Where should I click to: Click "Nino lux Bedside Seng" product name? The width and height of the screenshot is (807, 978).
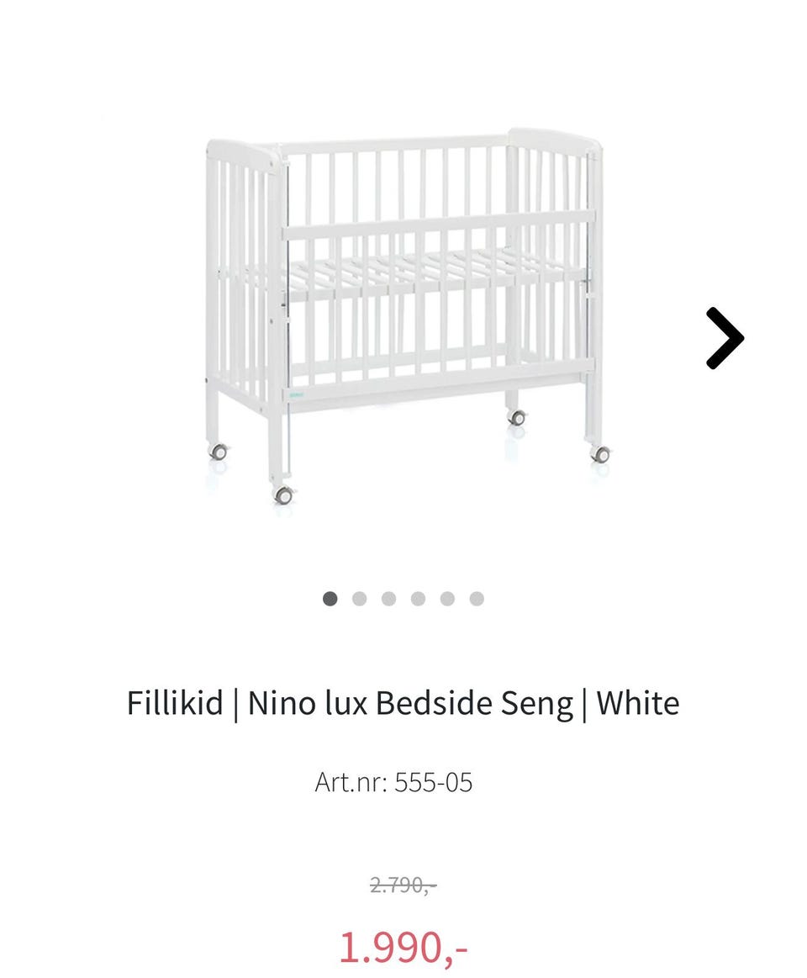point(410,704)
